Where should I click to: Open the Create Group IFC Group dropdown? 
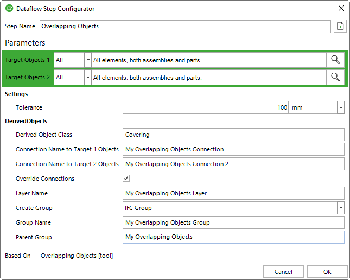(341, 208)
